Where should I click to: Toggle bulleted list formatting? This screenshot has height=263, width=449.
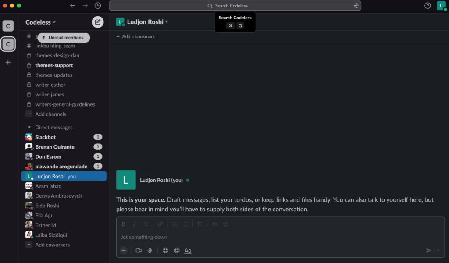pyautogui.click(x=186, y=224)
